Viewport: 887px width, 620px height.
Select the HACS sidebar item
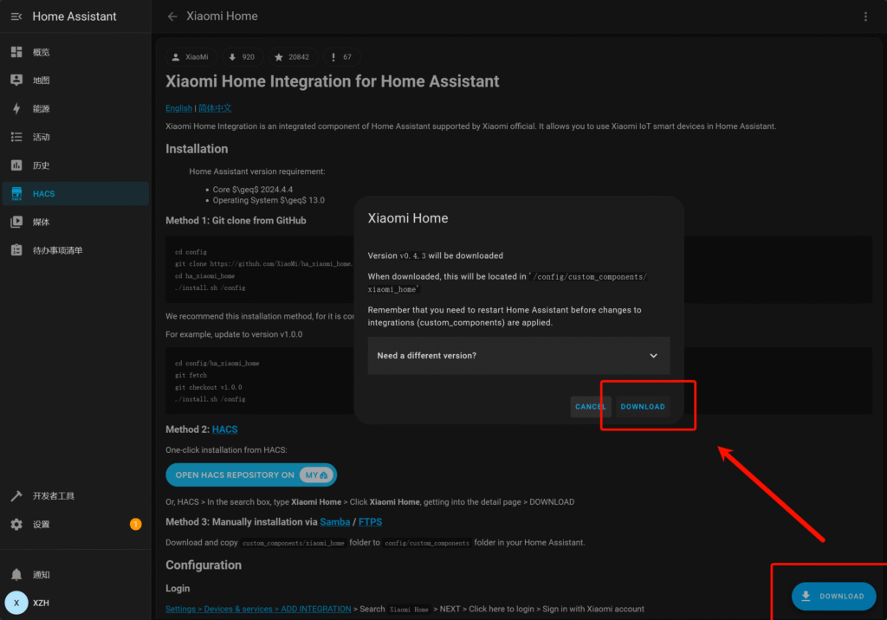tap(43, 194)
